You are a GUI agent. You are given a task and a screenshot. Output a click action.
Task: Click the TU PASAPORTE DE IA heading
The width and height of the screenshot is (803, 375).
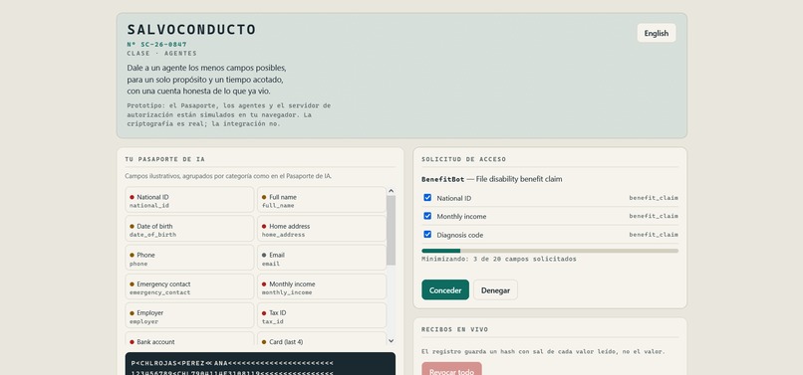tap(164, 159)
